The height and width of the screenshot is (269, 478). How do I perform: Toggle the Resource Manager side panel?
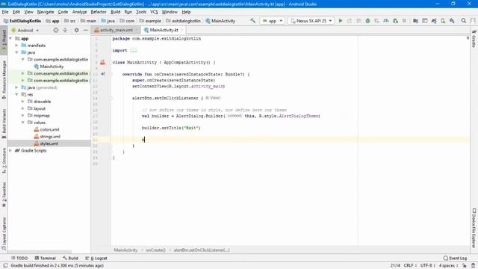[x=4, y=80]
